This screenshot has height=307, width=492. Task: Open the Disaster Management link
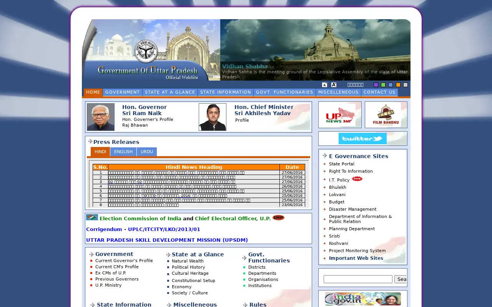[x=352, y=209]
